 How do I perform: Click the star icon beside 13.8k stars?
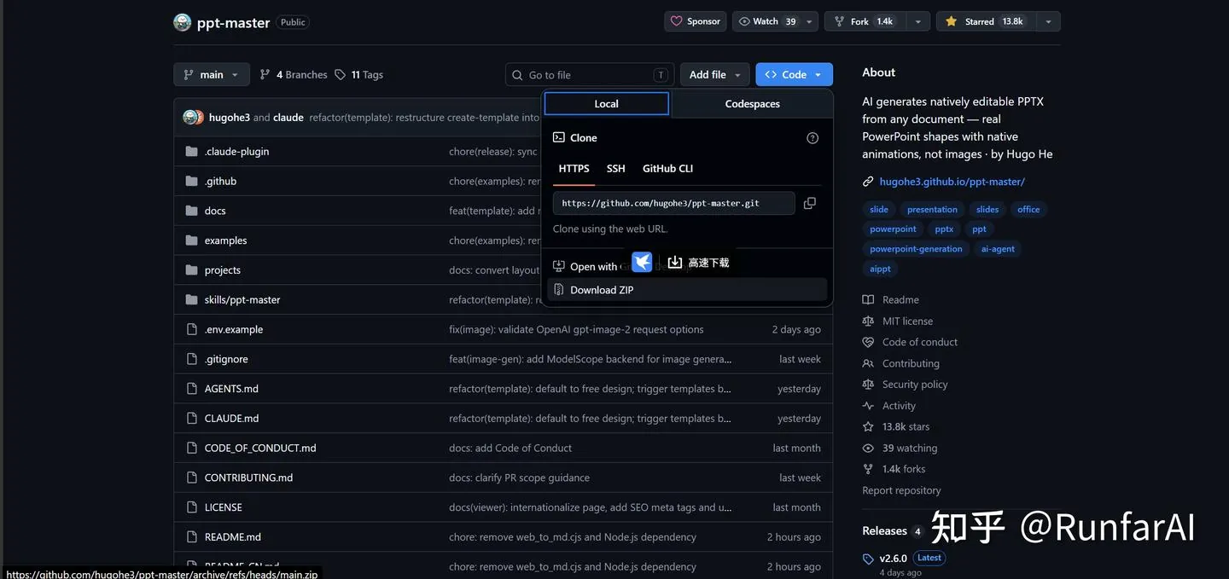[868, 427]
